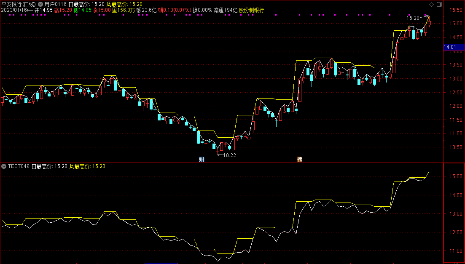Viewport: 465px width, 264px height.
Task: Click the blue 财 financial marker
Action: (x=202, y=159)
